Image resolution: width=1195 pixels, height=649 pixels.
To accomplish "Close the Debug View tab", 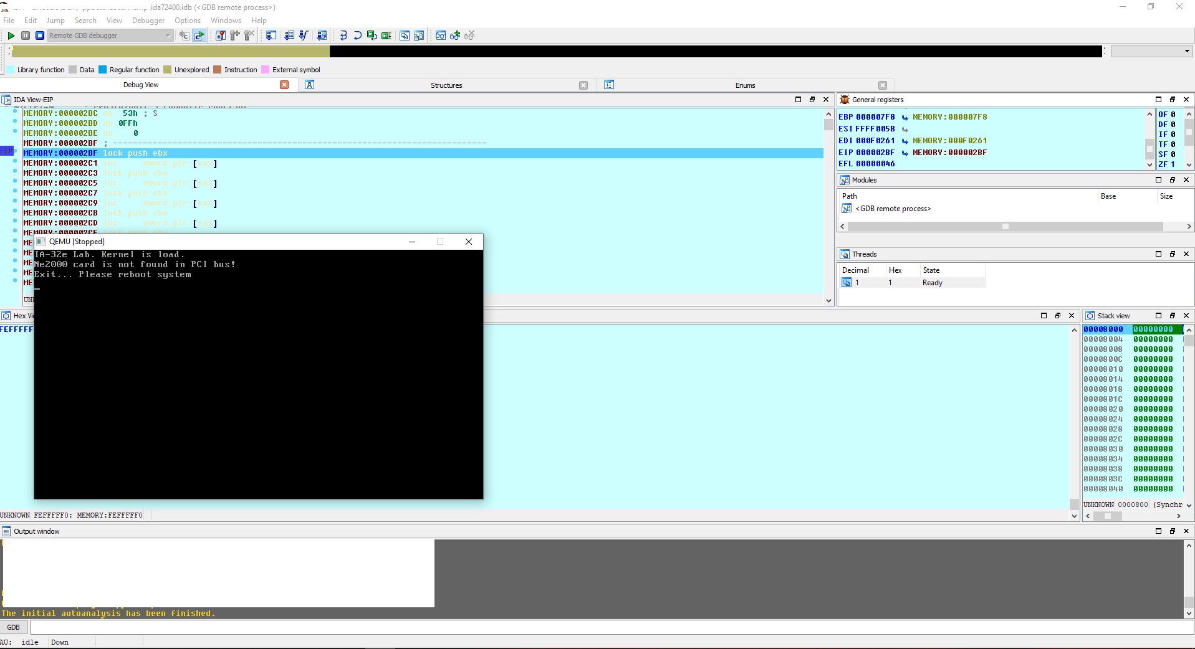I will [284, 85].
